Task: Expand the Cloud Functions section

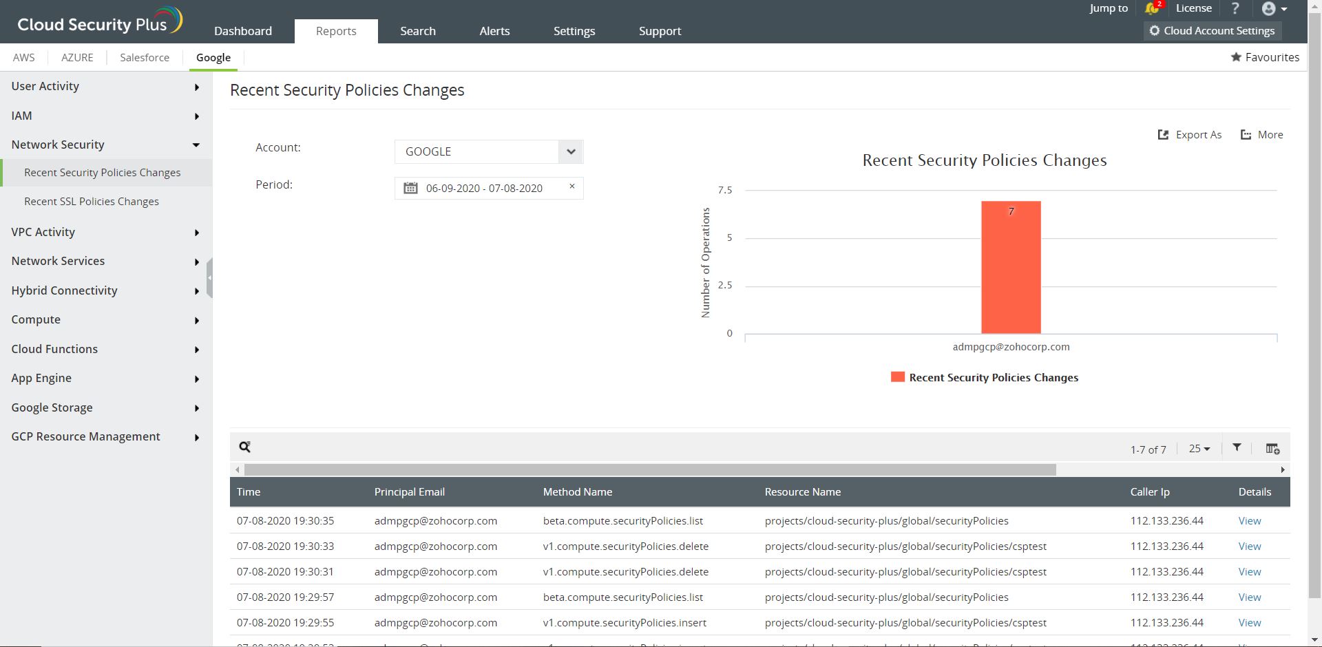Action: pyautogui.click(x=106, y=349)
